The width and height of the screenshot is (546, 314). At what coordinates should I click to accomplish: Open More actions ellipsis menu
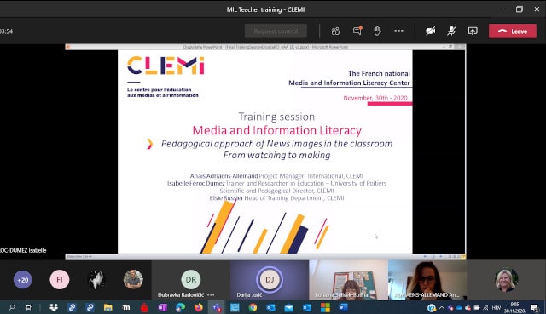point(398,31)
